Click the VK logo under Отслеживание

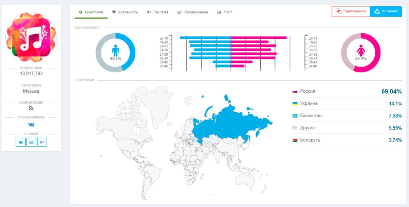coord(31,125)
